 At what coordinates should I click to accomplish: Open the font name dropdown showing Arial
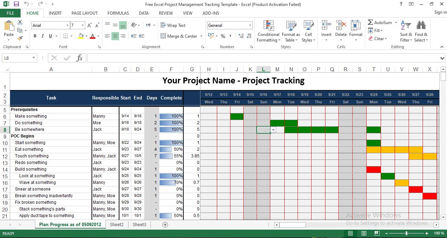coord(67,25)
